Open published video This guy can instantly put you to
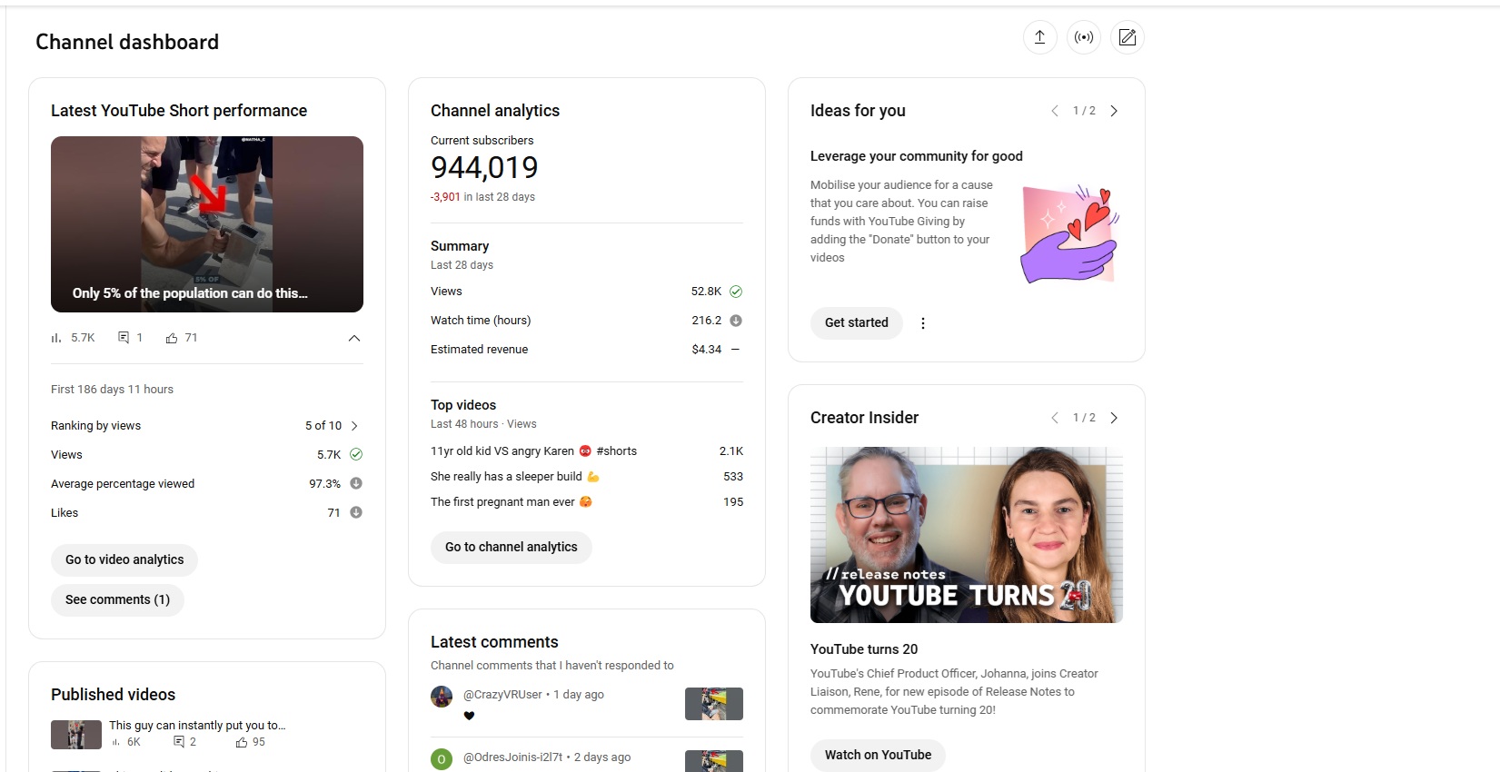The height and width of the screenshot is (772, 1500). [x=197, y=726]
